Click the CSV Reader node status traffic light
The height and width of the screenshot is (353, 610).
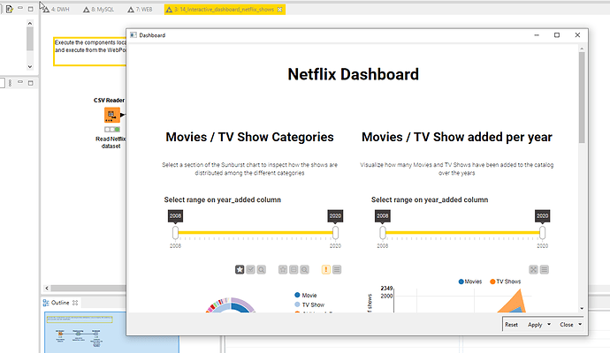pyautogui.click(x=112, y=130)
